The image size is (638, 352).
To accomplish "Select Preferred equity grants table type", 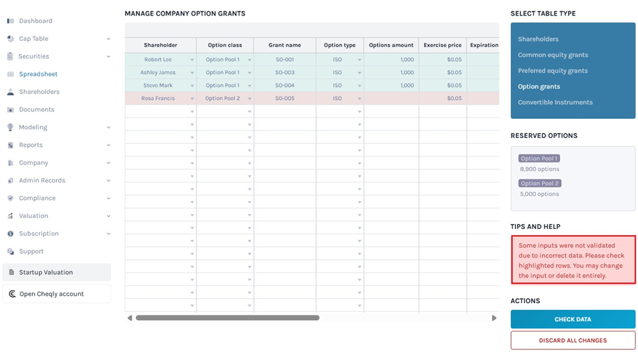I will coord(552,71).
